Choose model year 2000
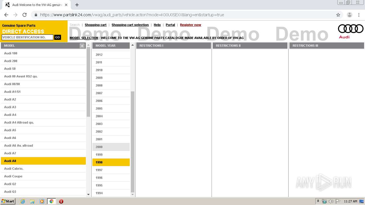Image resolution: width=365 pixels, height=205 pixels. tap(111, 147)
